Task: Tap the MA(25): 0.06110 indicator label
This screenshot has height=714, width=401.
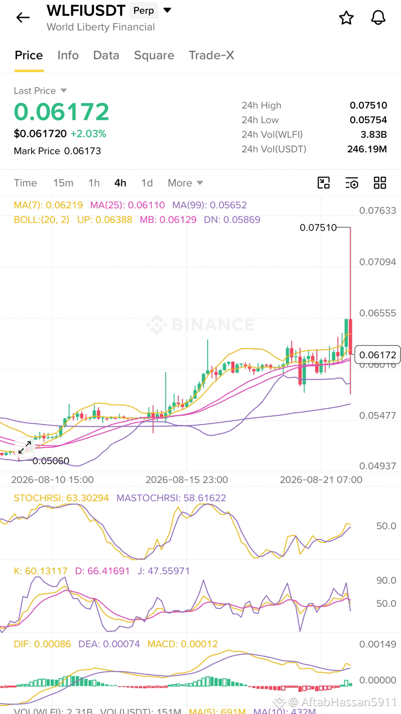Action: [127, 205]
